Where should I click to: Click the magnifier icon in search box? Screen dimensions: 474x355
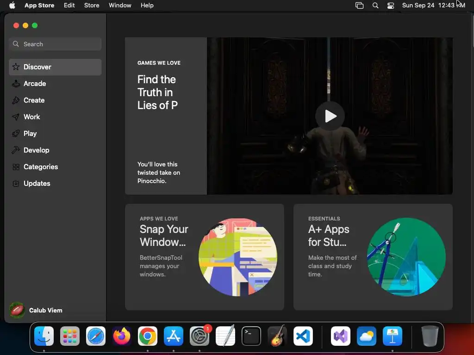pos(16,44)
